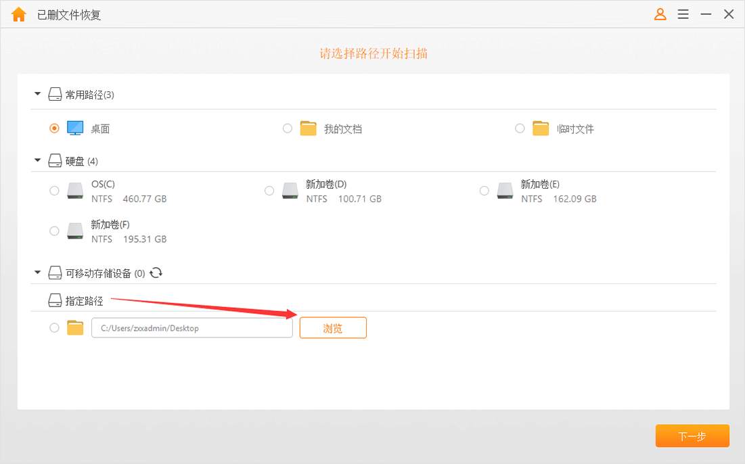
Task: Open the hamburger menu icon
Action: [683, 14]
